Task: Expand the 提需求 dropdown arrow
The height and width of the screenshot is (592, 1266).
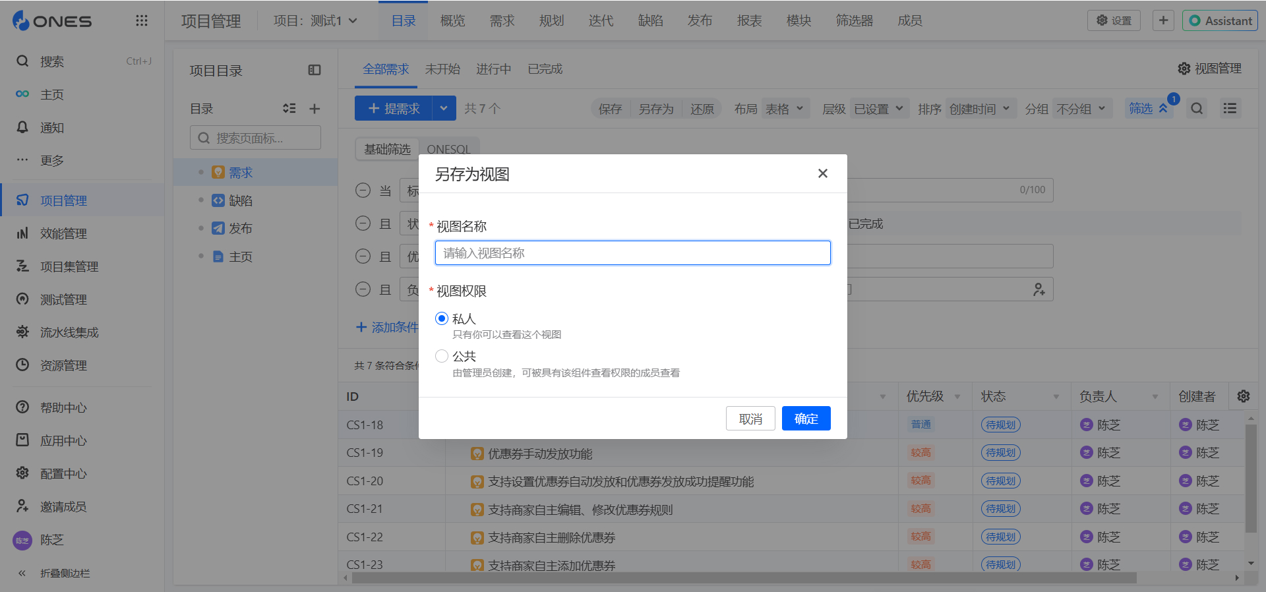Action: (444, 108)
